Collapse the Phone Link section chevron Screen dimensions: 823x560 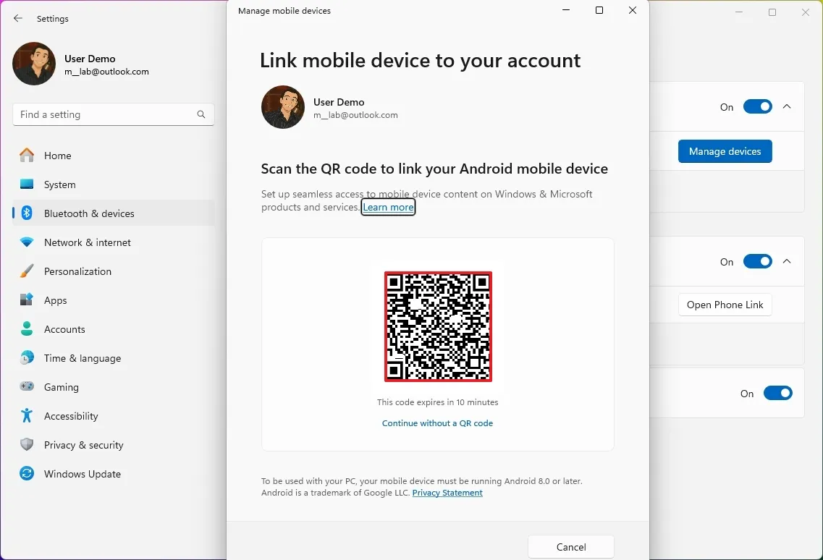(788, 262)
